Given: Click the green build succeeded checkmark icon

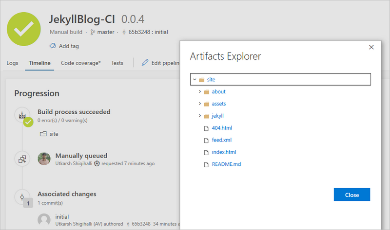Looking at the screenshot, I should tap(24, 29).
